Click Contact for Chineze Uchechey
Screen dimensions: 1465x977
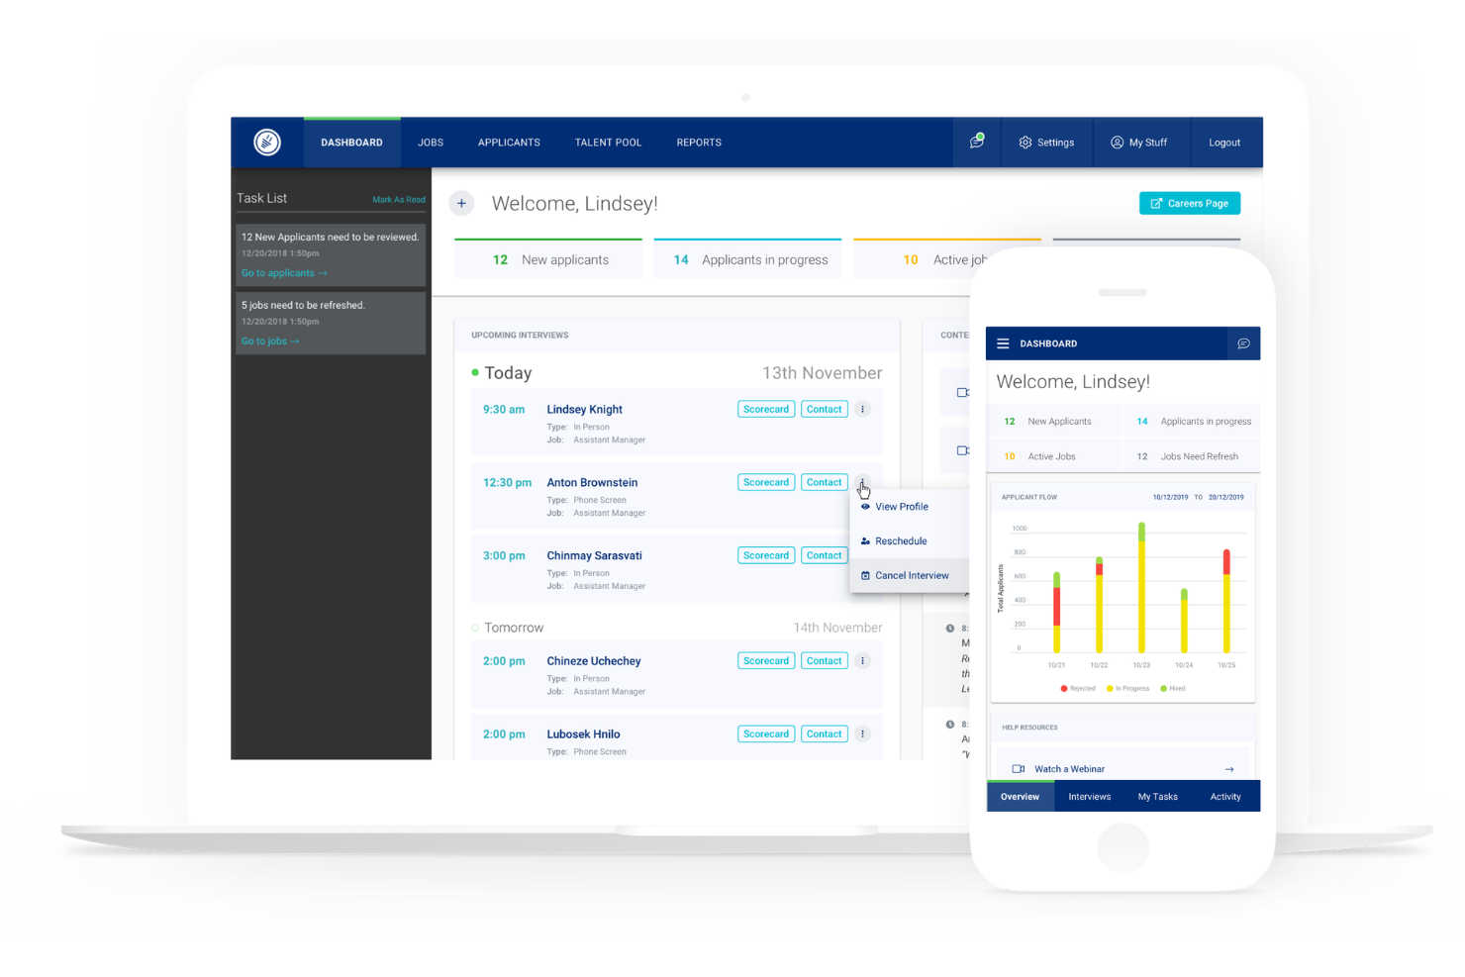[824, 660]
